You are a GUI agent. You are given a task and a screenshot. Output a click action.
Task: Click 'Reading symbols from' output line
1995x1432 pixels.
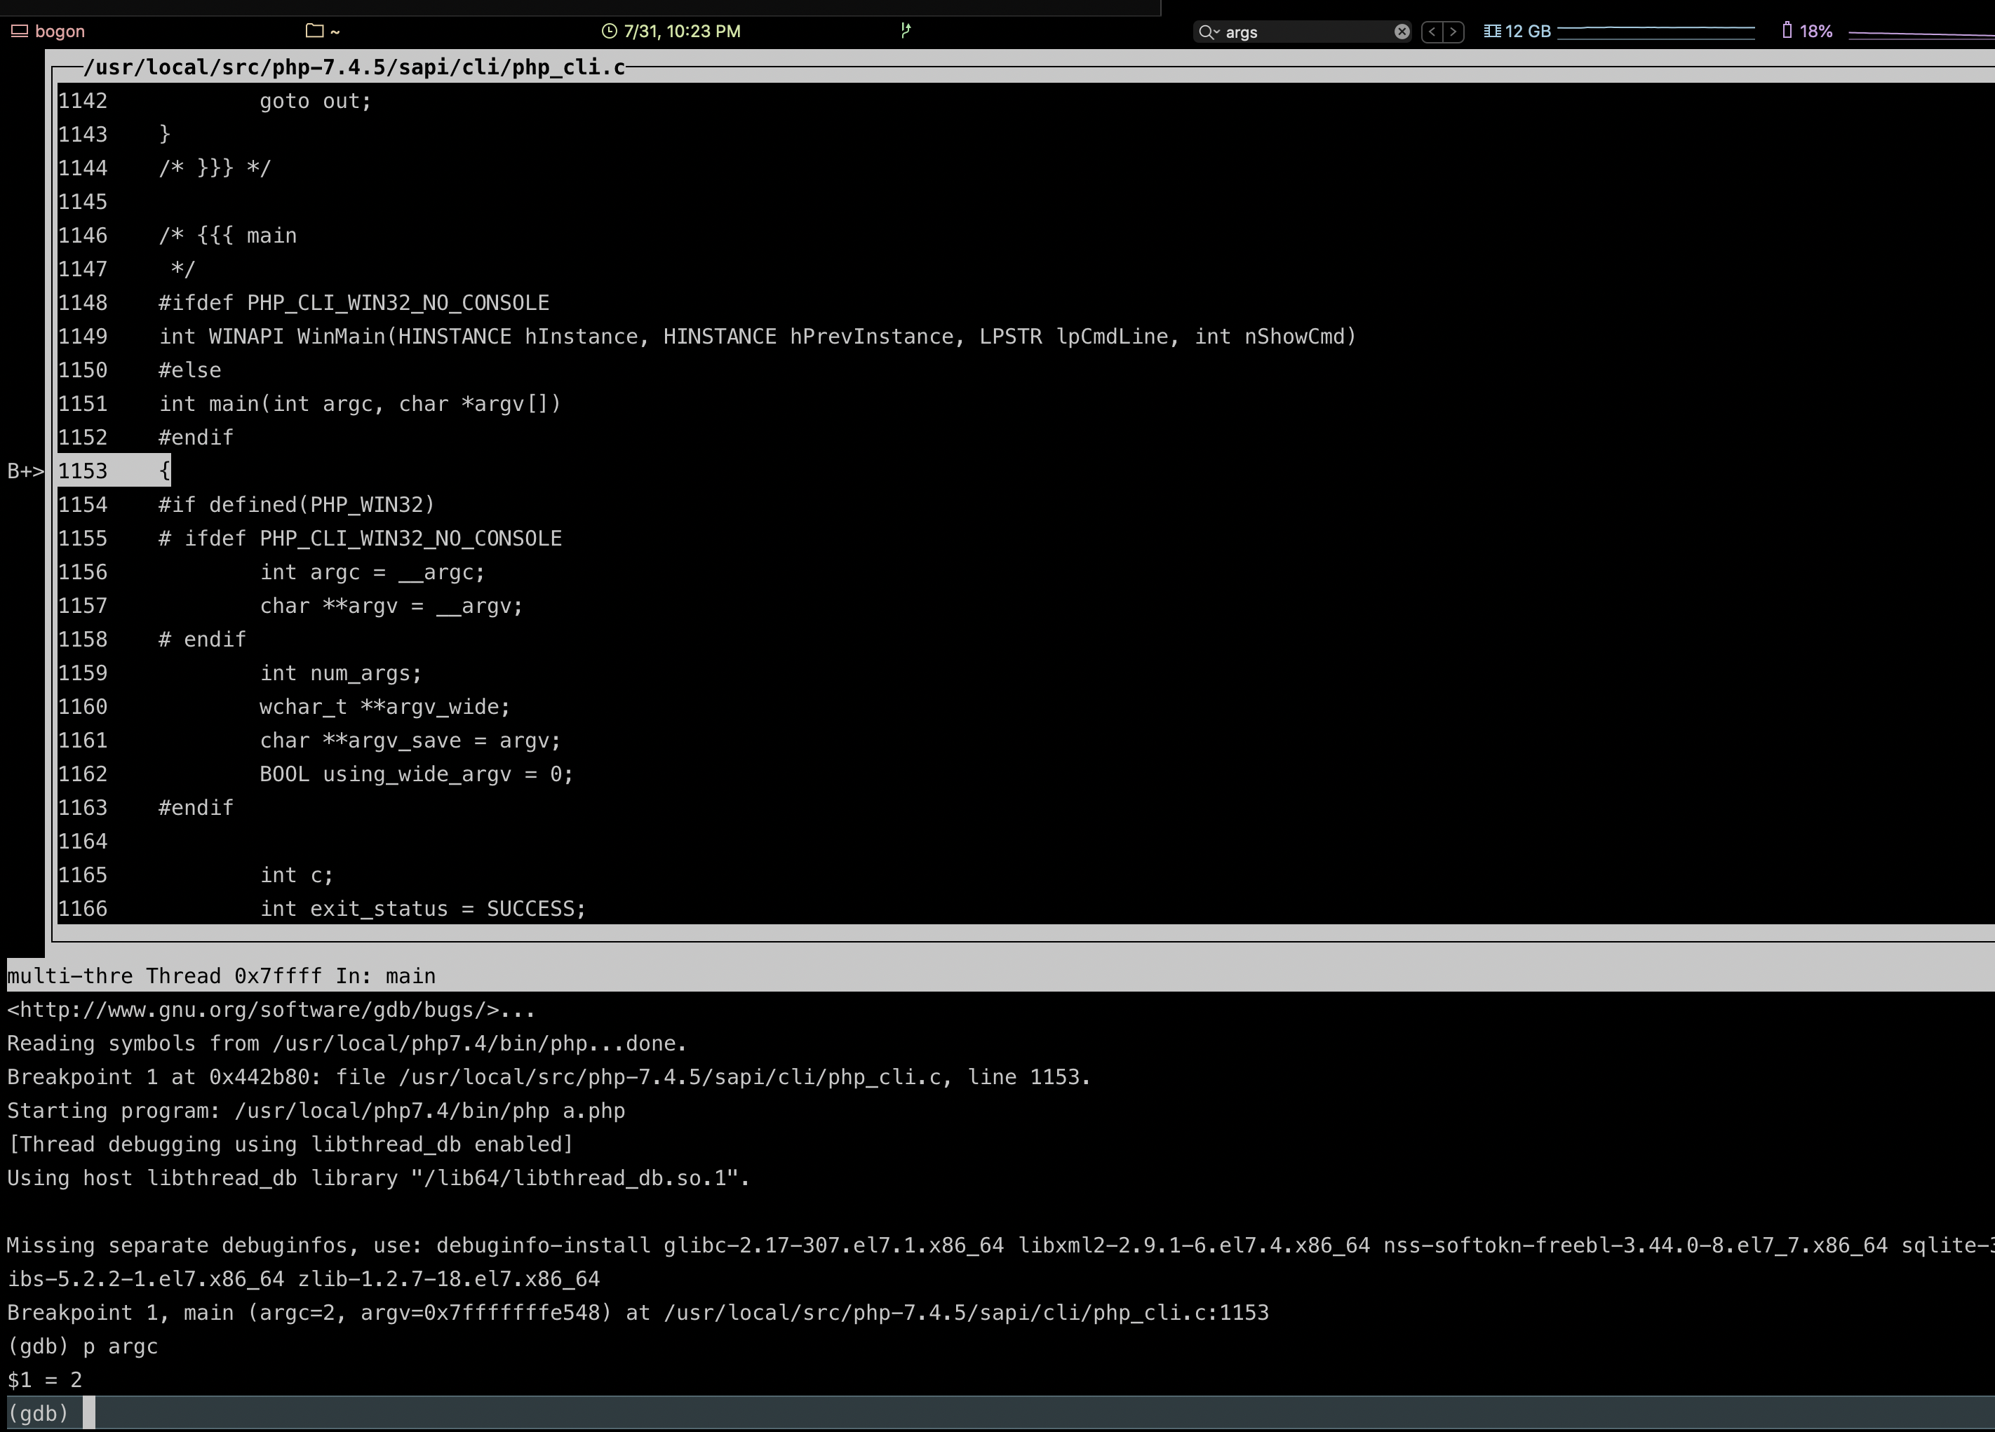point(347,1044)
